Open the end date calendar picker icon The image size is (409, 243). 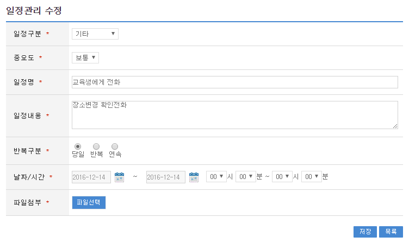click(x=194, y=177)
